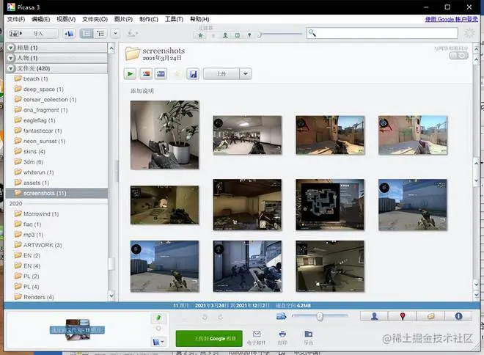Click the folder list scroll-down arrow

point(111,296)
